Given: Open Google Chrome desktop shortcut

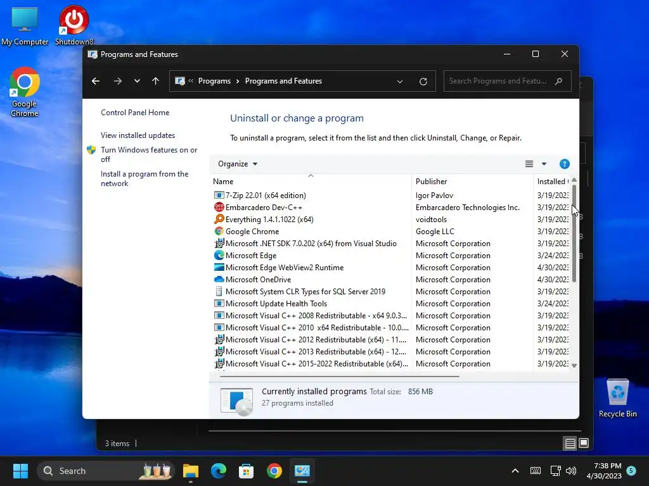Looking at the screenshot, I should point(25,92).
